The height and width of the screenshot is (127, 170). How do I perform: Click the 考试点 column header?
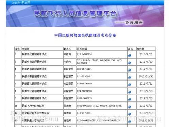coord(26,49)
